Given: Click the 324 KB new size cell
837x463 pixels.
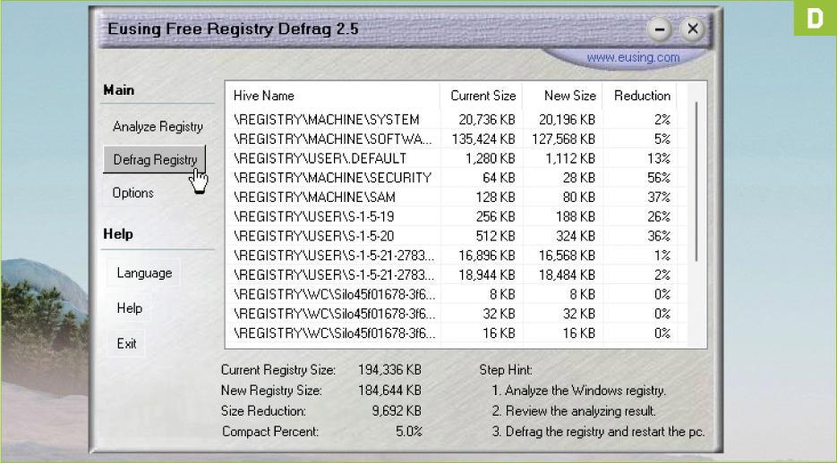Looking at the screenshot, I should (574, 235).
